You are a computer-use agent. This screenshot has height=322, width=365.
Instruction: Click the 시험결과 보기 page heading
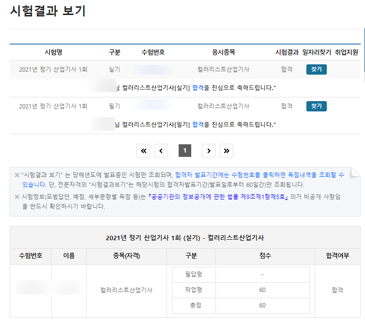tap(48, 11)
